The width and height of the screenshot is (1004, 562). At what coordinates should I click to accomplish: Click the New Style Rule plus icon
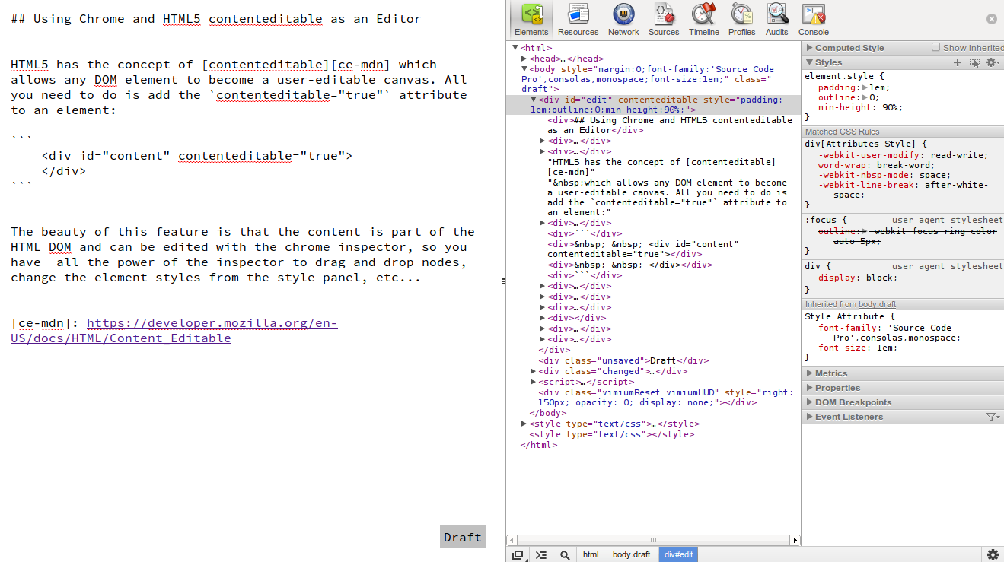(x=958, y=62)
